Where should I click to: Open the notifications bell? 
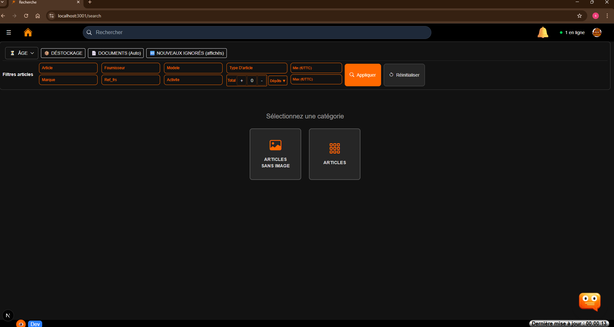pyautogui.click(x=542, y=33)
